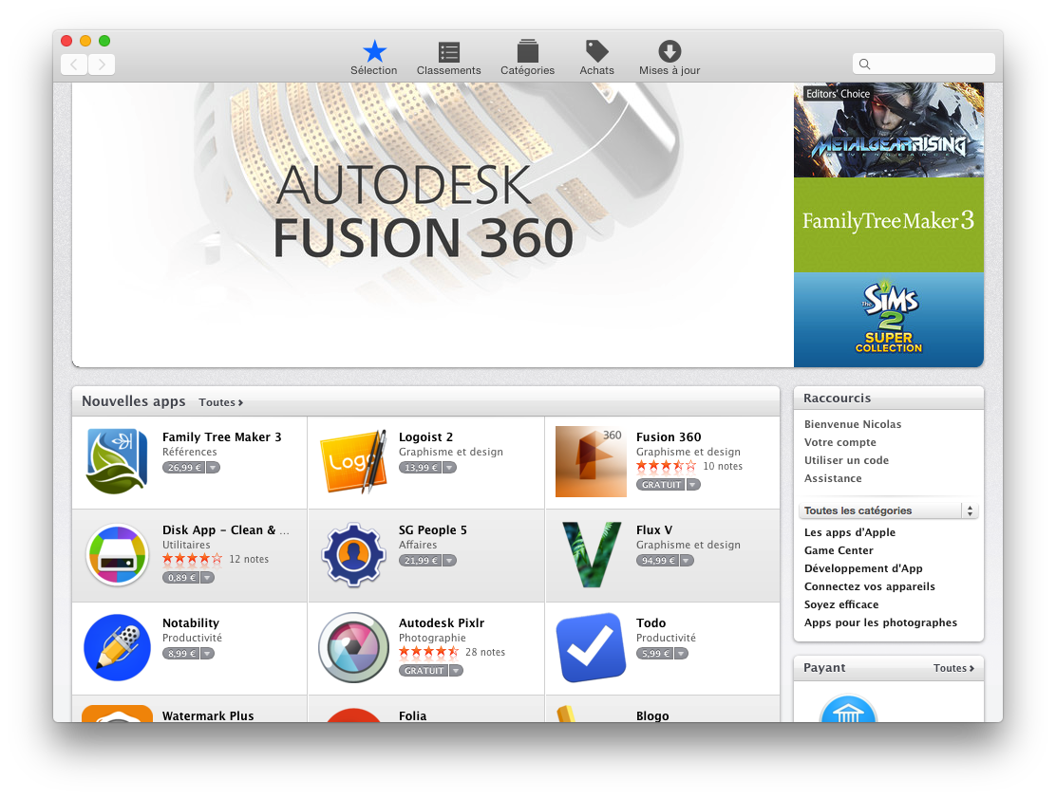Open the Autodesk Pixlr app icon

[x=353, y=647]
